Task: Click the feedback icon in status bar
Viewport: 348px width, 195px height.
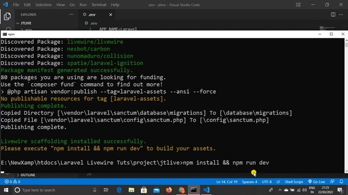Action: pyautogui.click(x=332, y=181)
